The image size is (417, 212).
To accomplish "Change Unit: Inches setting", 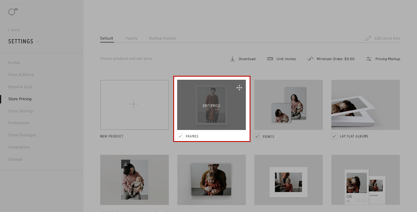I will pyautogui.click(x=286, y=59).
